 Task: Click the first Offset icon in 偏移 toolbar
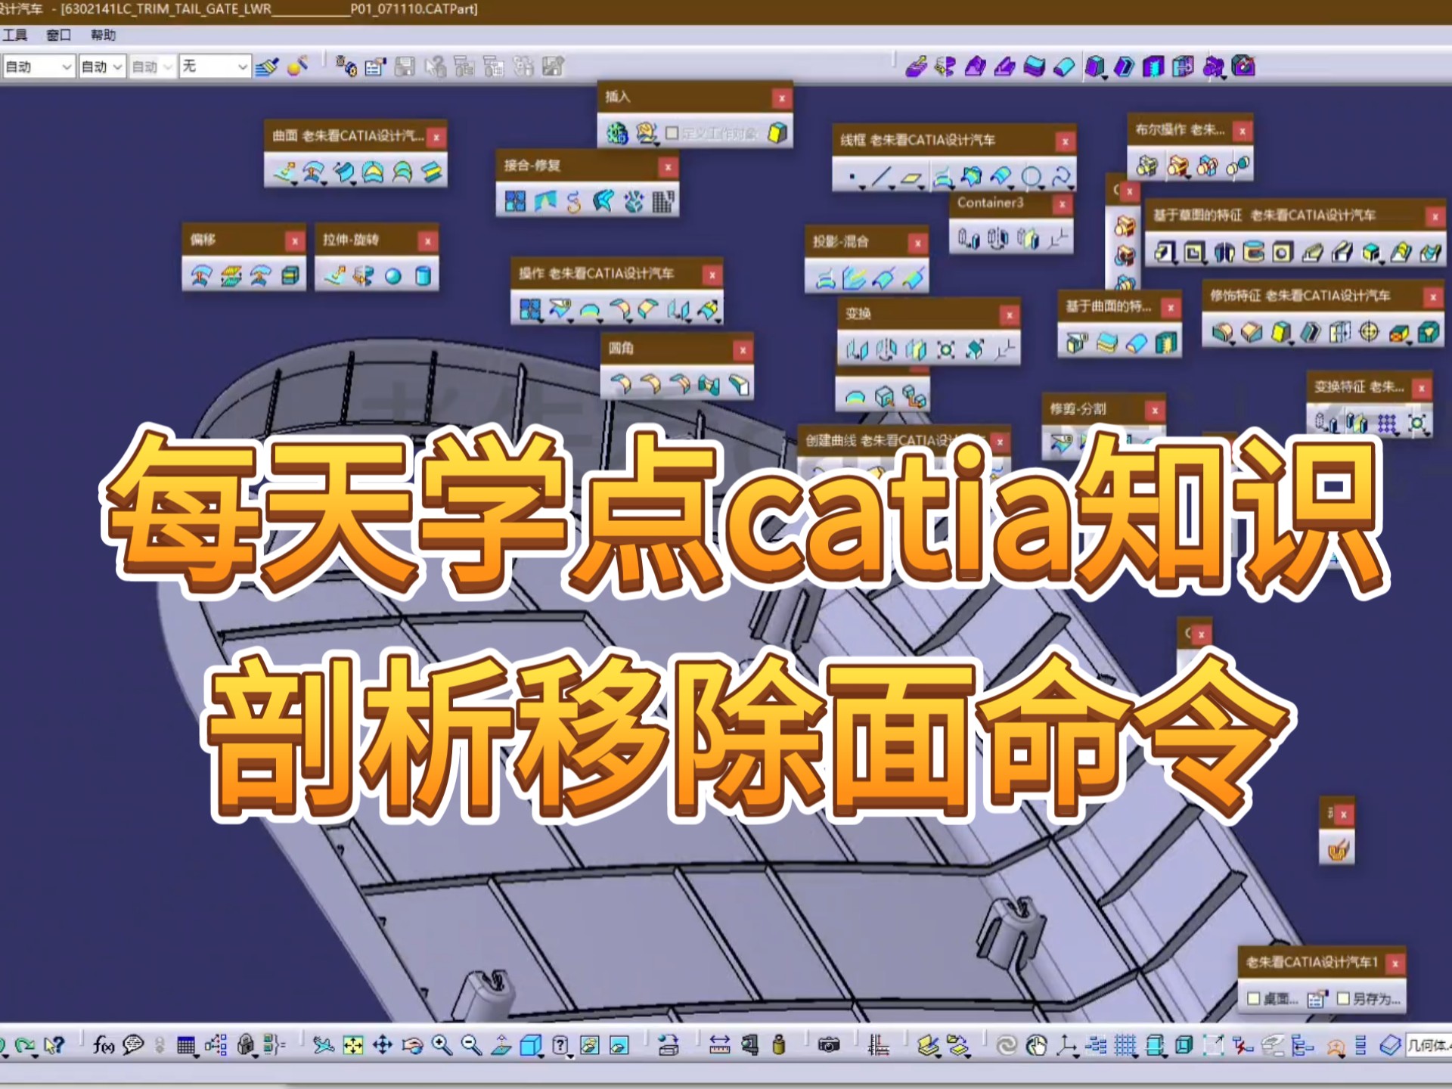(x=200, y=276)
